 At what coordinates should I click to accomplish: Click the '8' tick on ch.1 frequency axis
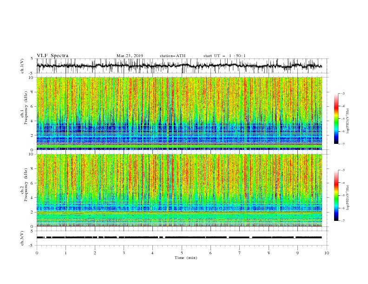pos(33,92)
